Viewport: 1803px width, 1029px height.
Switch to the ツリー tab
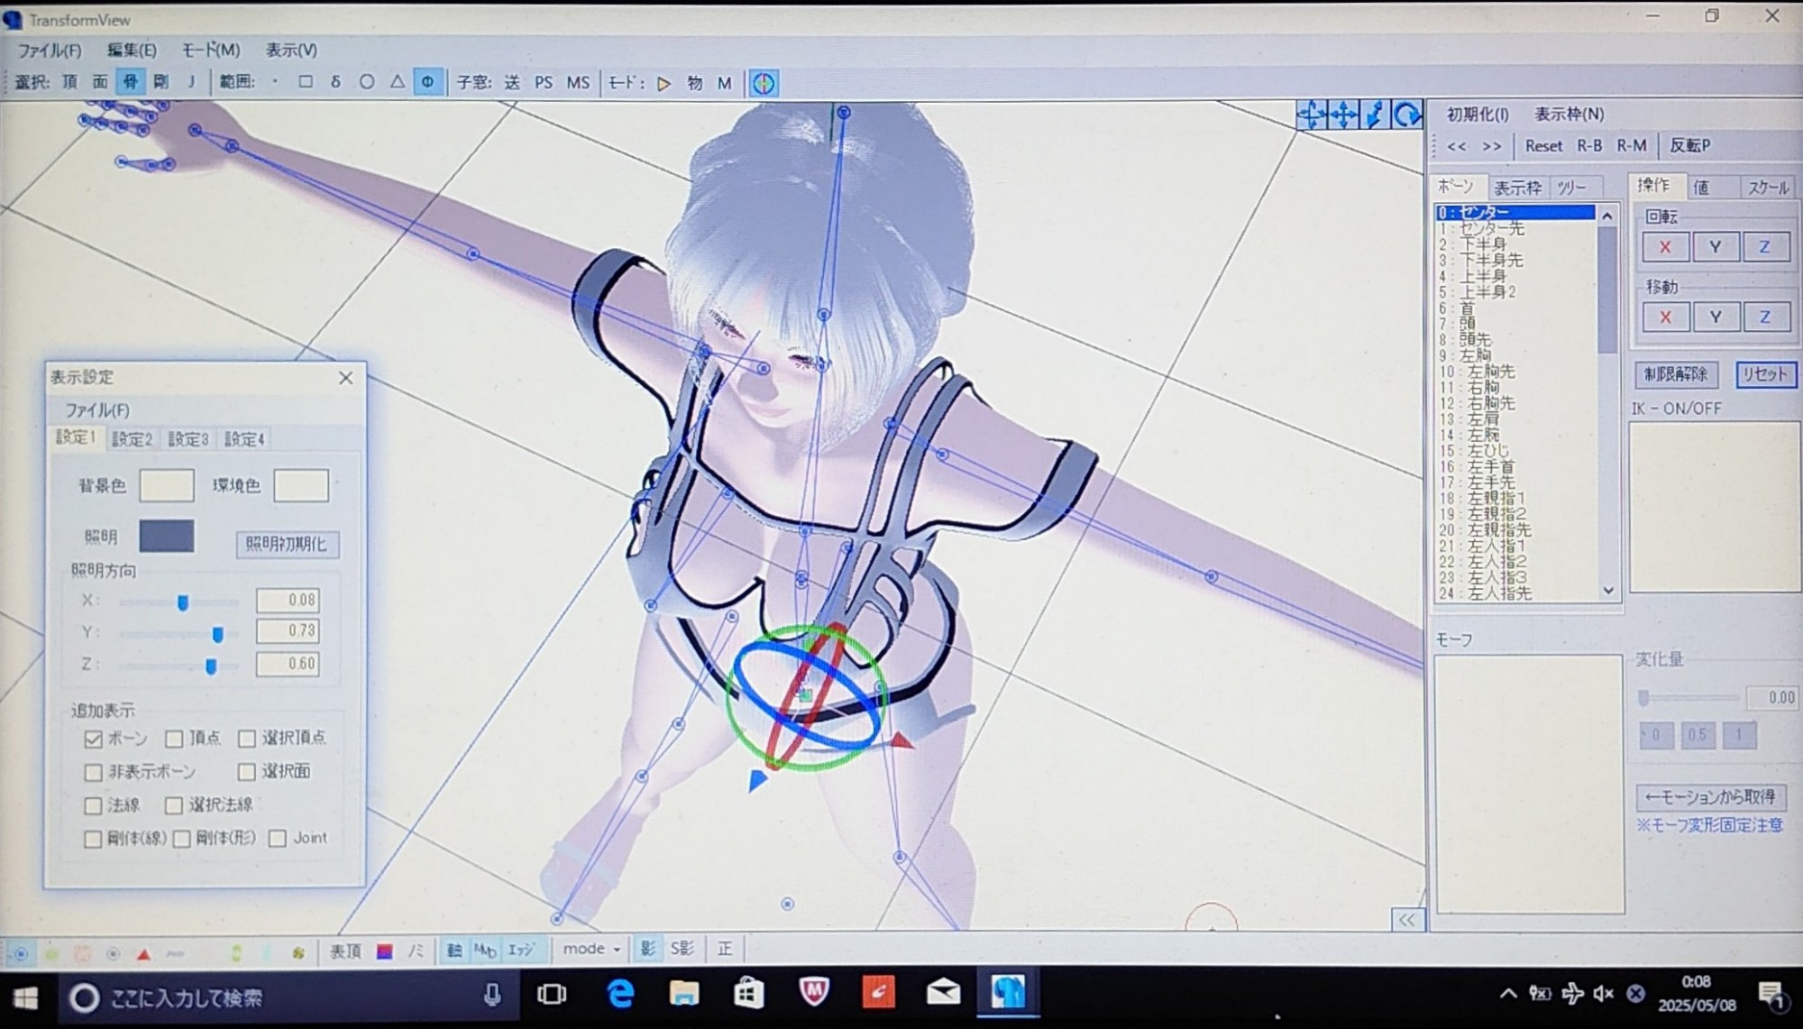point(1572,188)
